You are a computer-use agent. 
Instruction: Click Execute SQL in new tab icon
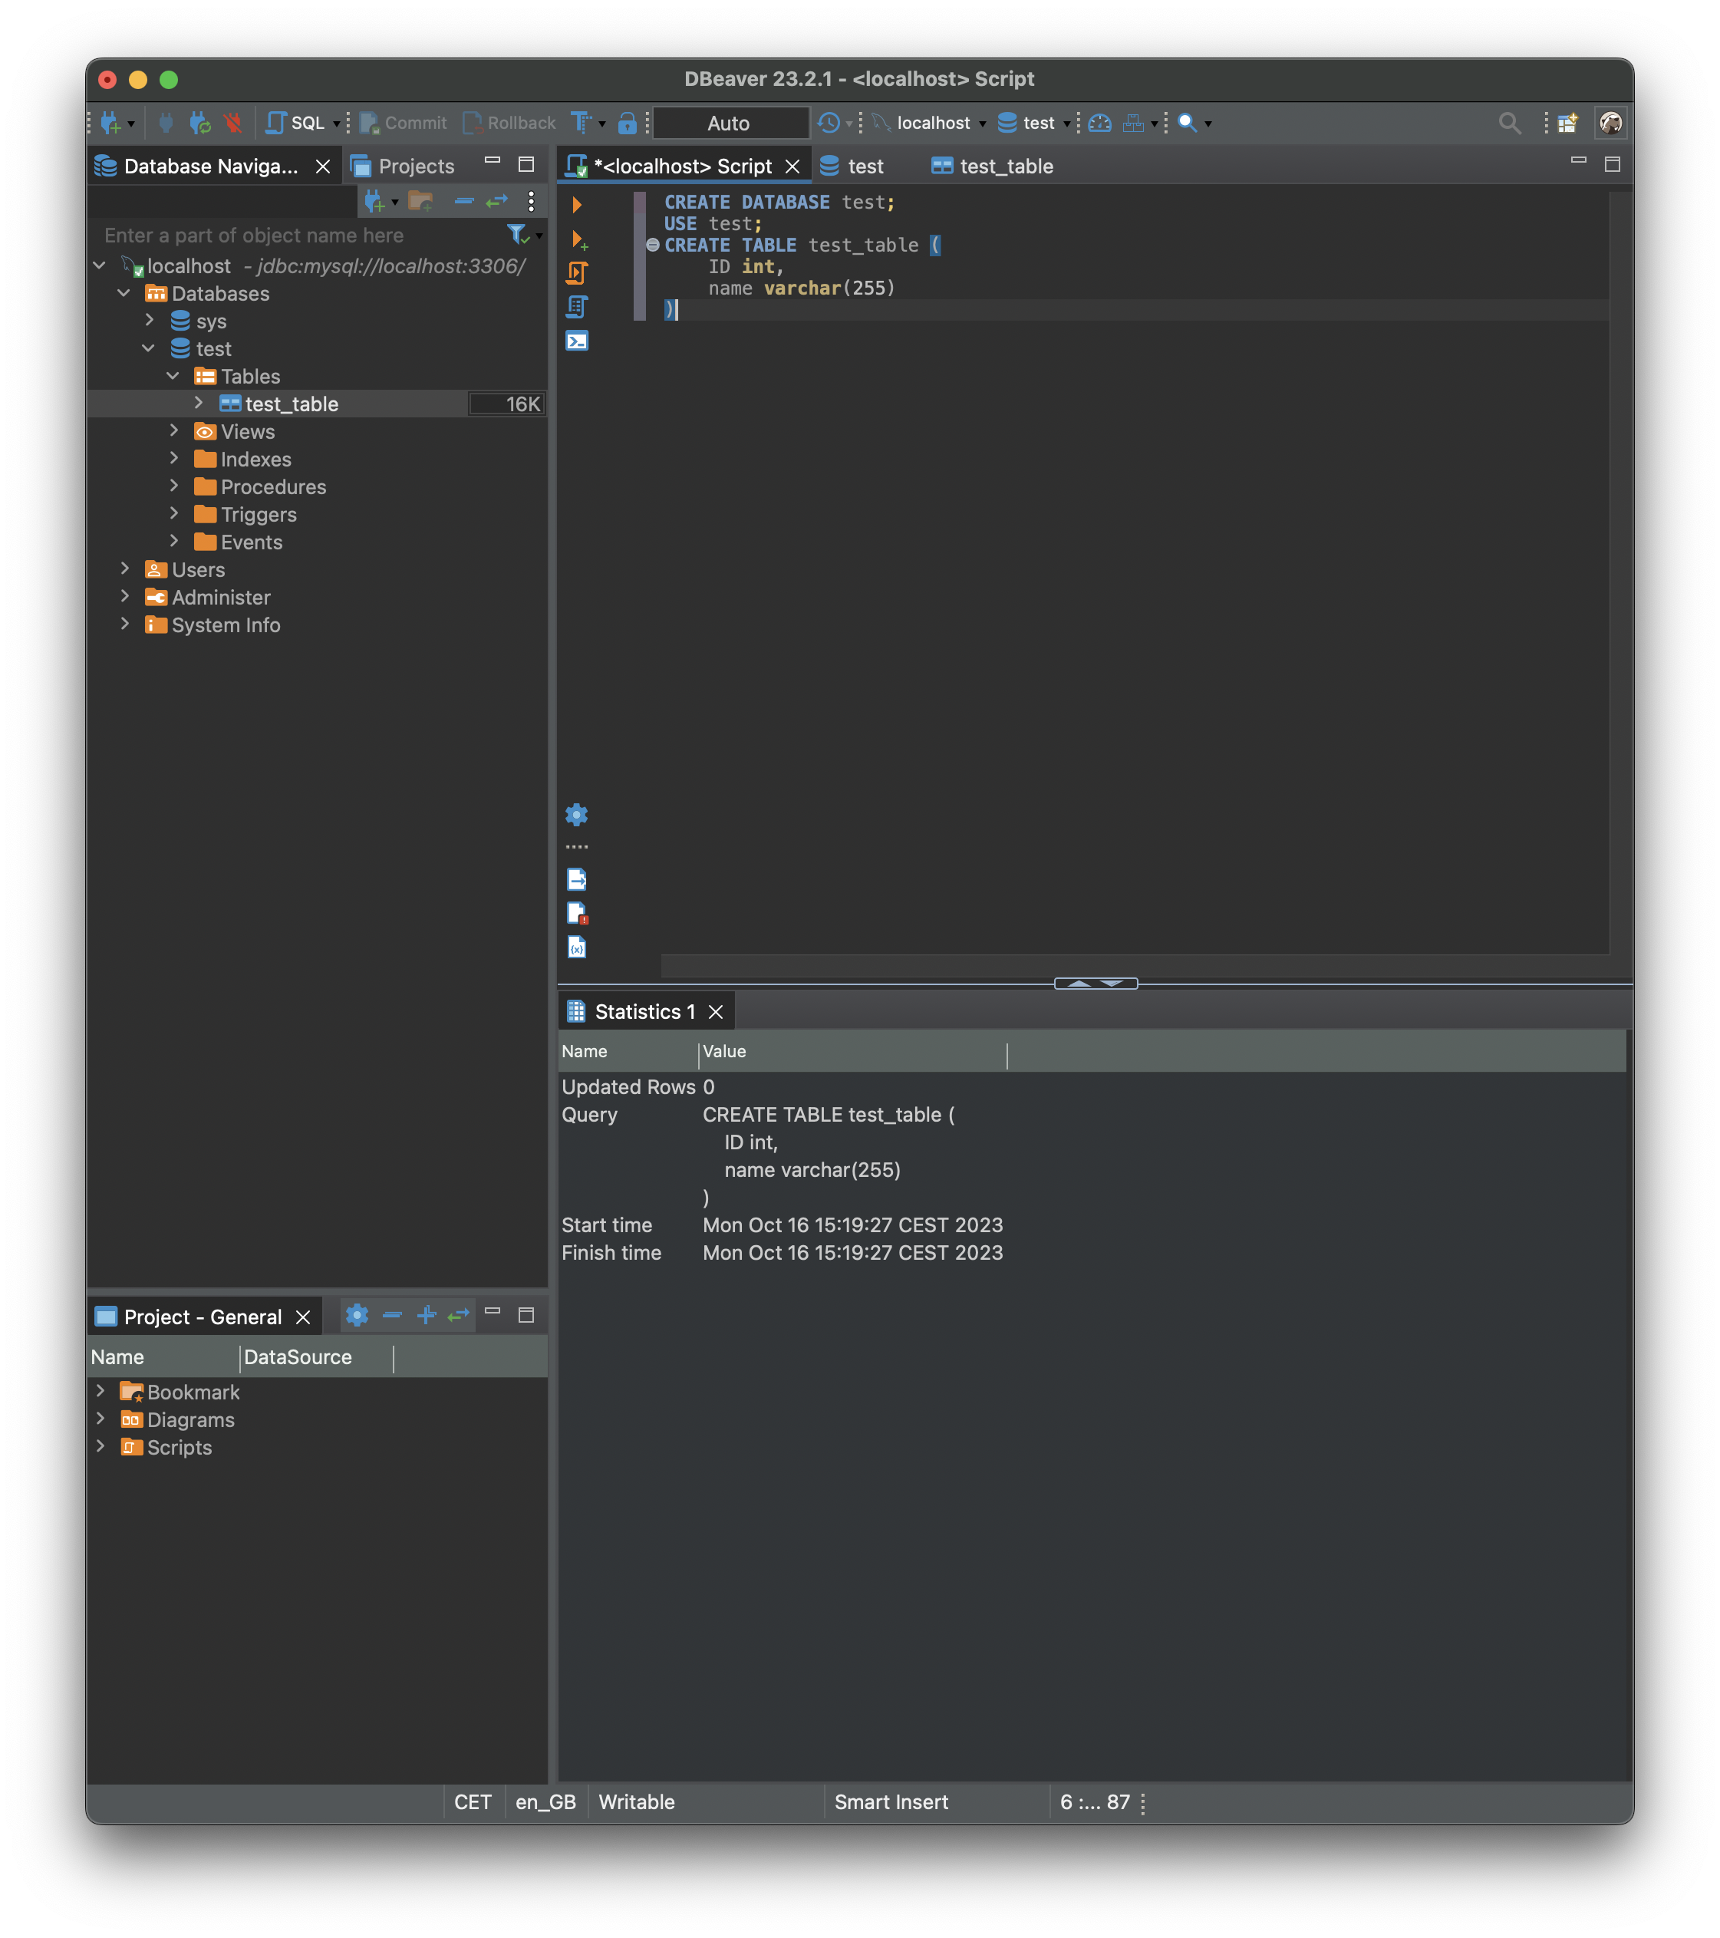click(578, 239)
